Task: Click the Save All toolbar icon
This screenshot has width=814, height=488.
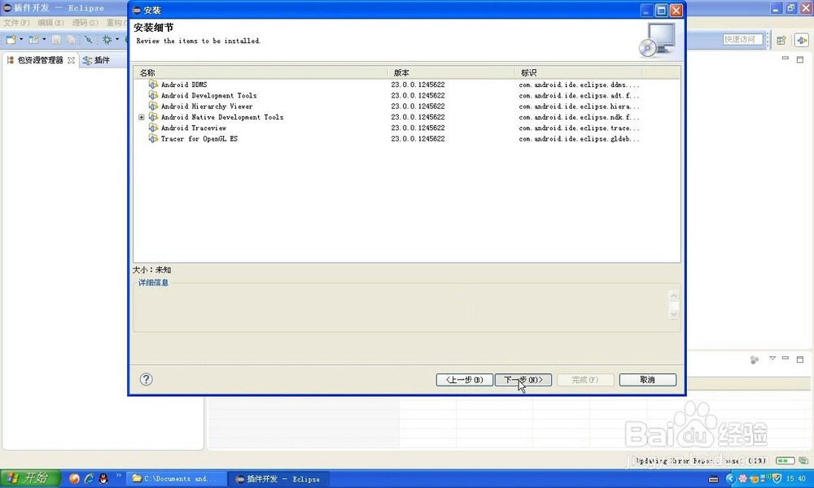Action: pos(71,39)
